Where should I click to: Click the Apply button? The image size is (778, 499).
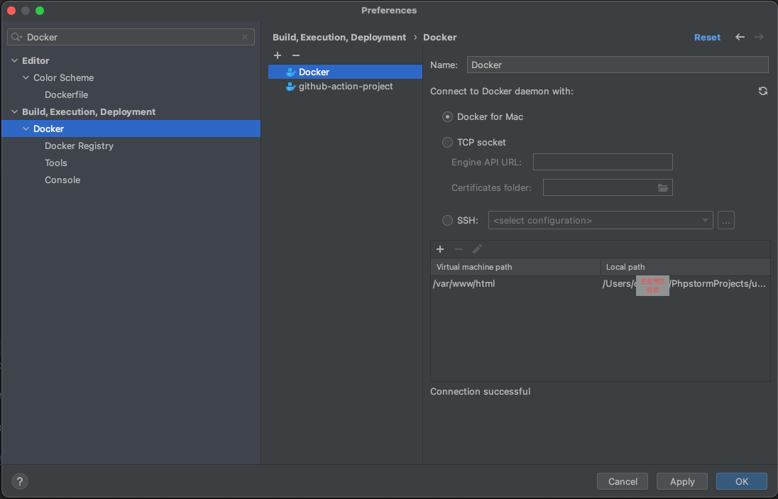click(682, 481)
